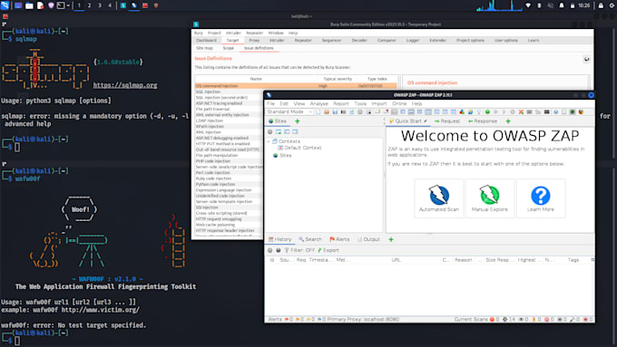
Task: Switch to the Request tab in ZAP
Action: tap(447, 121)
